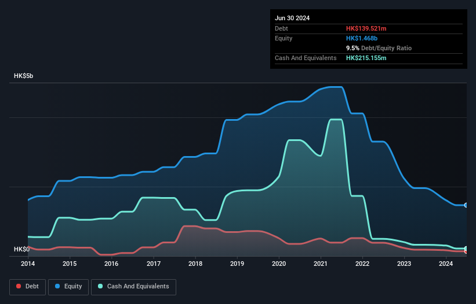Click the HK$5b y-axis label
This screenshot has height=304, width=476.
point(23,76)
